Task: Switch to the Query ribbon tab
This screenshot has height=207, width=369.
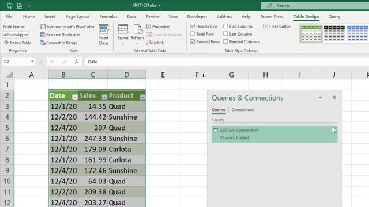Action: [x=334, y=17]
